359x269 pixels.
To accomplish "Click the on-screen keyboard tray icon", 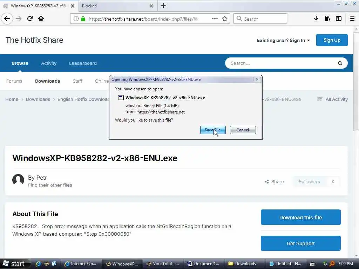I will tap(312, 264).
